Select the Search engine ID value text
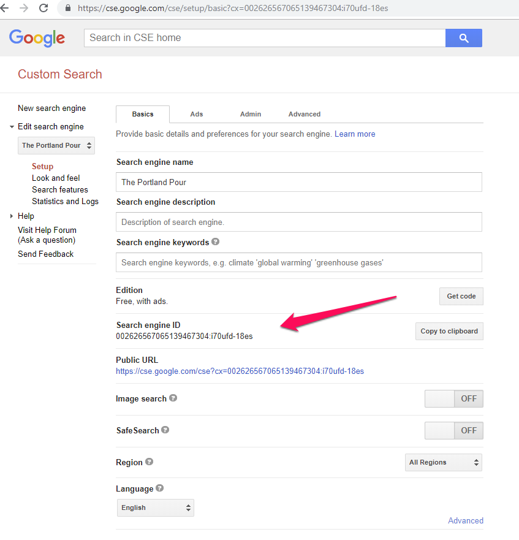The image size is (519, 540). pos(184,336)
